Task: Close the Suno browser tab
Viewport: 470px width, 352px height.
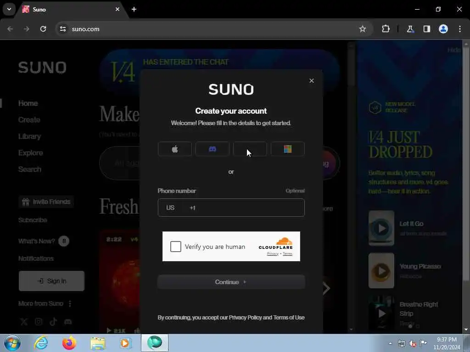Action: (x=117, y=9)
